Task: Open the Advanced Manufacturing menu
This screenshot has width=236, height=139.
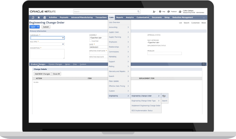Action: click(82, 18)
